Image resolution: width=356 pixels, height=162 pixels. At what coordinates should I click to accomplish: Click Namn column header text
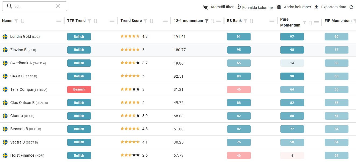pyautogui.click(x=7, y=21)
